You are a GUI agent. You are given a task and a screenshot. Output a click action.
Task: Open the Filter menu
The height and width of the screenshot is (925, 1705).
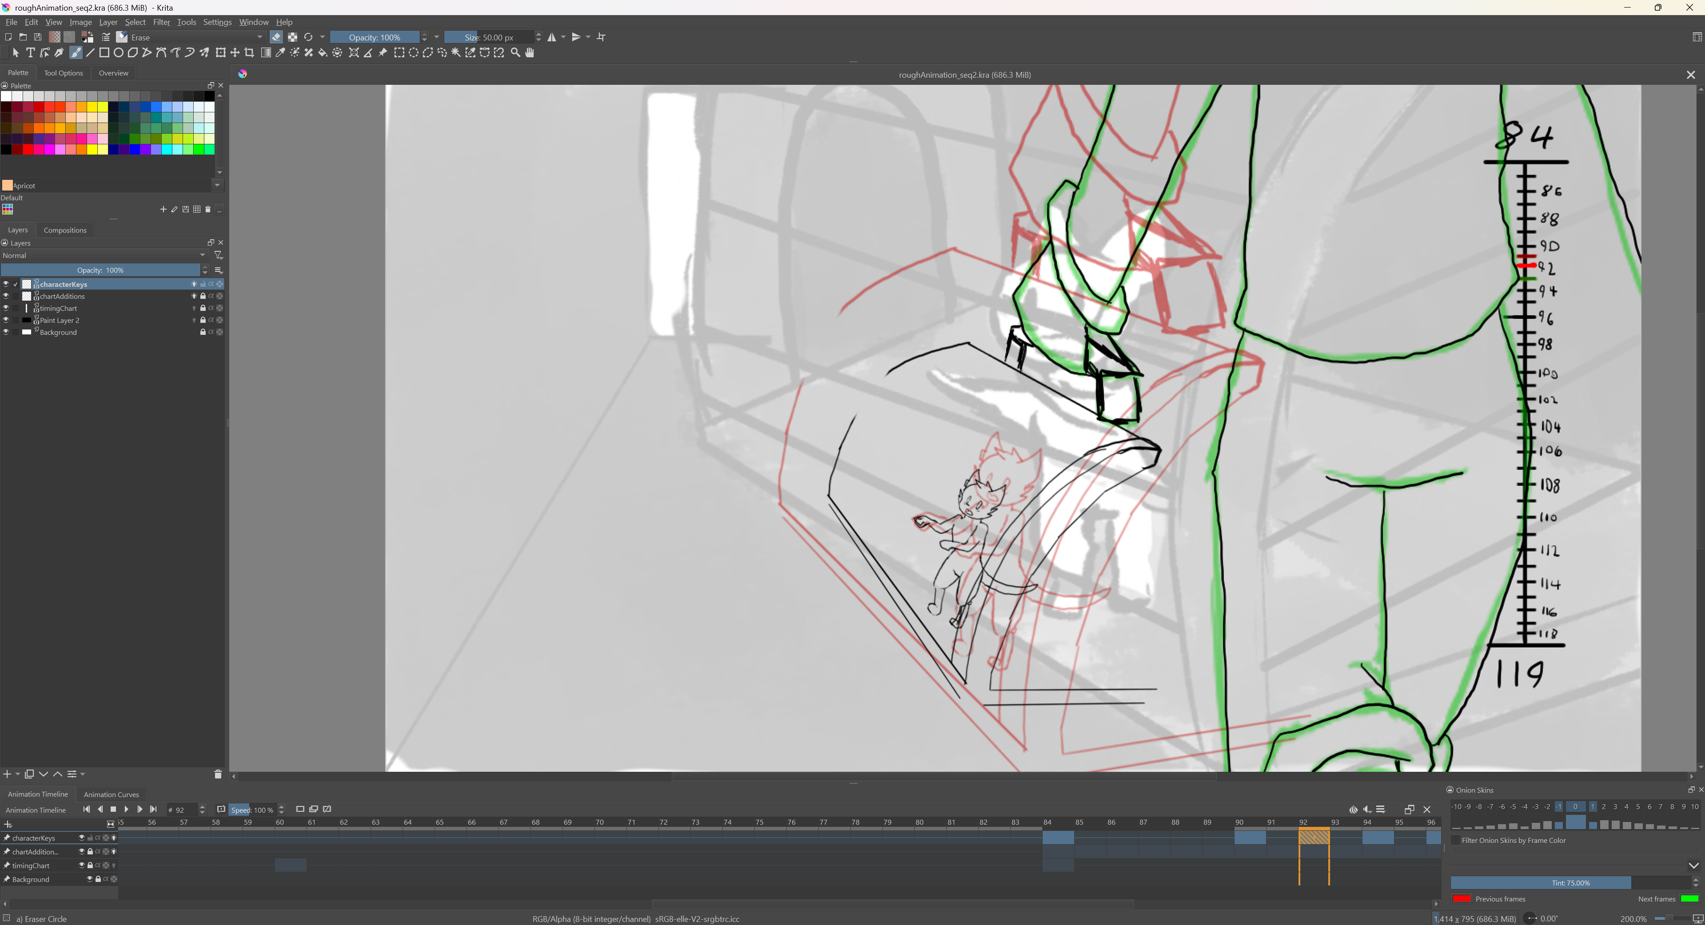pos(162,22)
